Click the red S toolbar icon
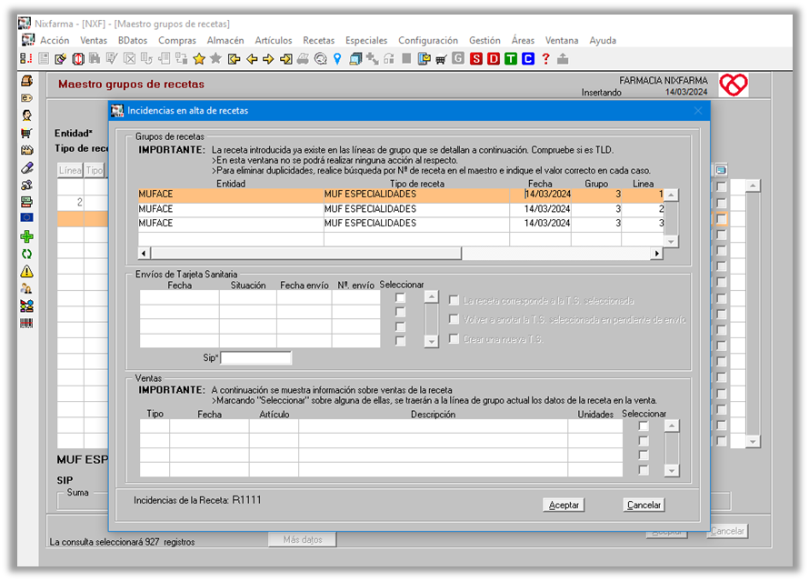Viewport: 809px width, 581px height. (x=476, y=59)
